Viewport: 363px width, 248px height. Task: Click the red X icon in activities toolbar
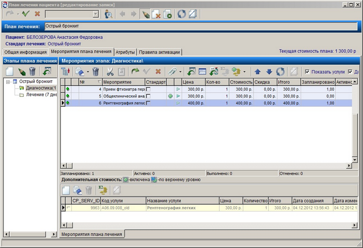click(158, 71)
